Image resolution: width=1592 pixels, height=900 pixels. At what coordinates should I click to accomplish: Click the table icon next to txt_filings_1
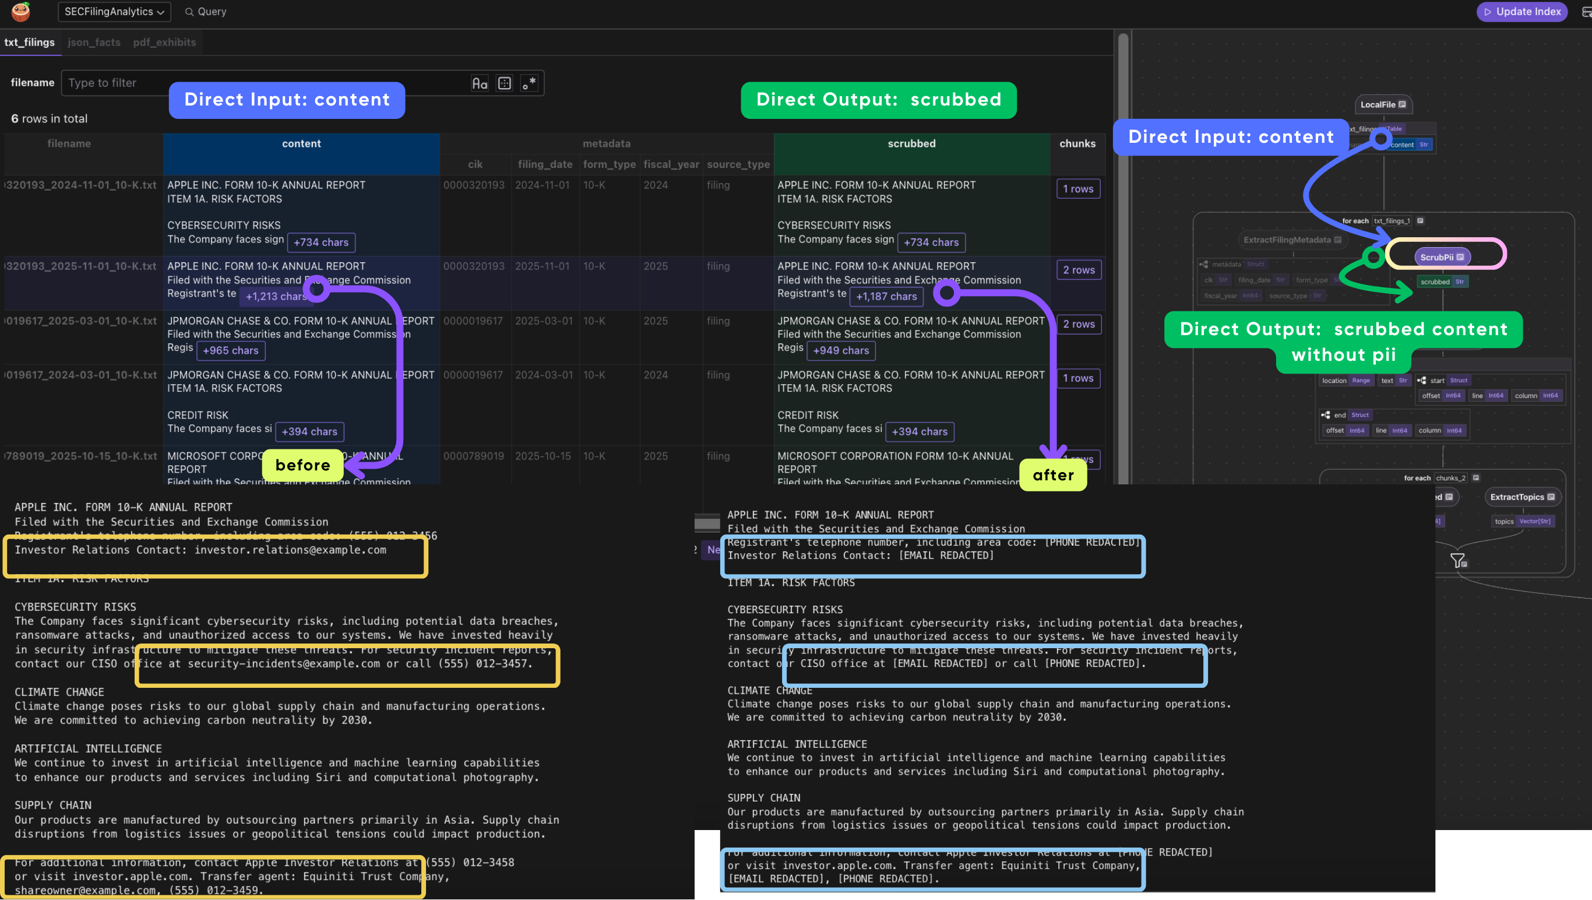(1421, 221)
